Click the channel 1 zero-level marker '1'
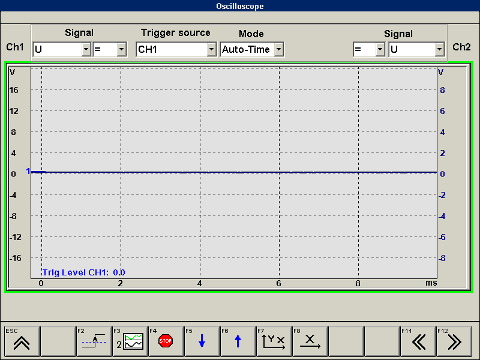The height and width of the screenshot is (360, 480). click(28, 171)
